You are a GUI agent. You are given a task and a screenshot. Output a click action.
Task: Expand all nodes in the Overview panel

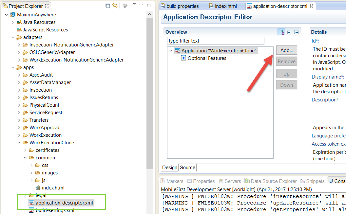pyautogui.click(x=289, y=32)
